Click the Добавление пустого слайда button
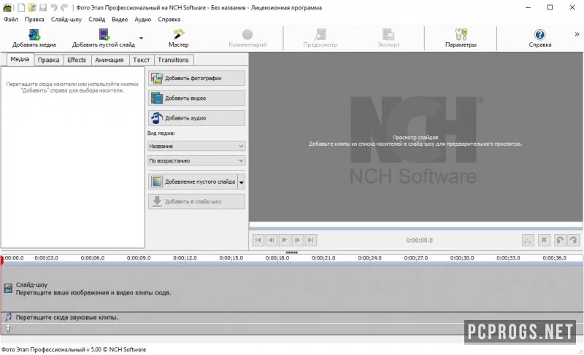 pos(193,182)
